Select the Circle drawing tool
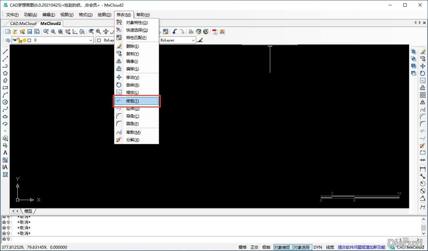This screenshot has height=251, width=428. (x=5, y=102)
